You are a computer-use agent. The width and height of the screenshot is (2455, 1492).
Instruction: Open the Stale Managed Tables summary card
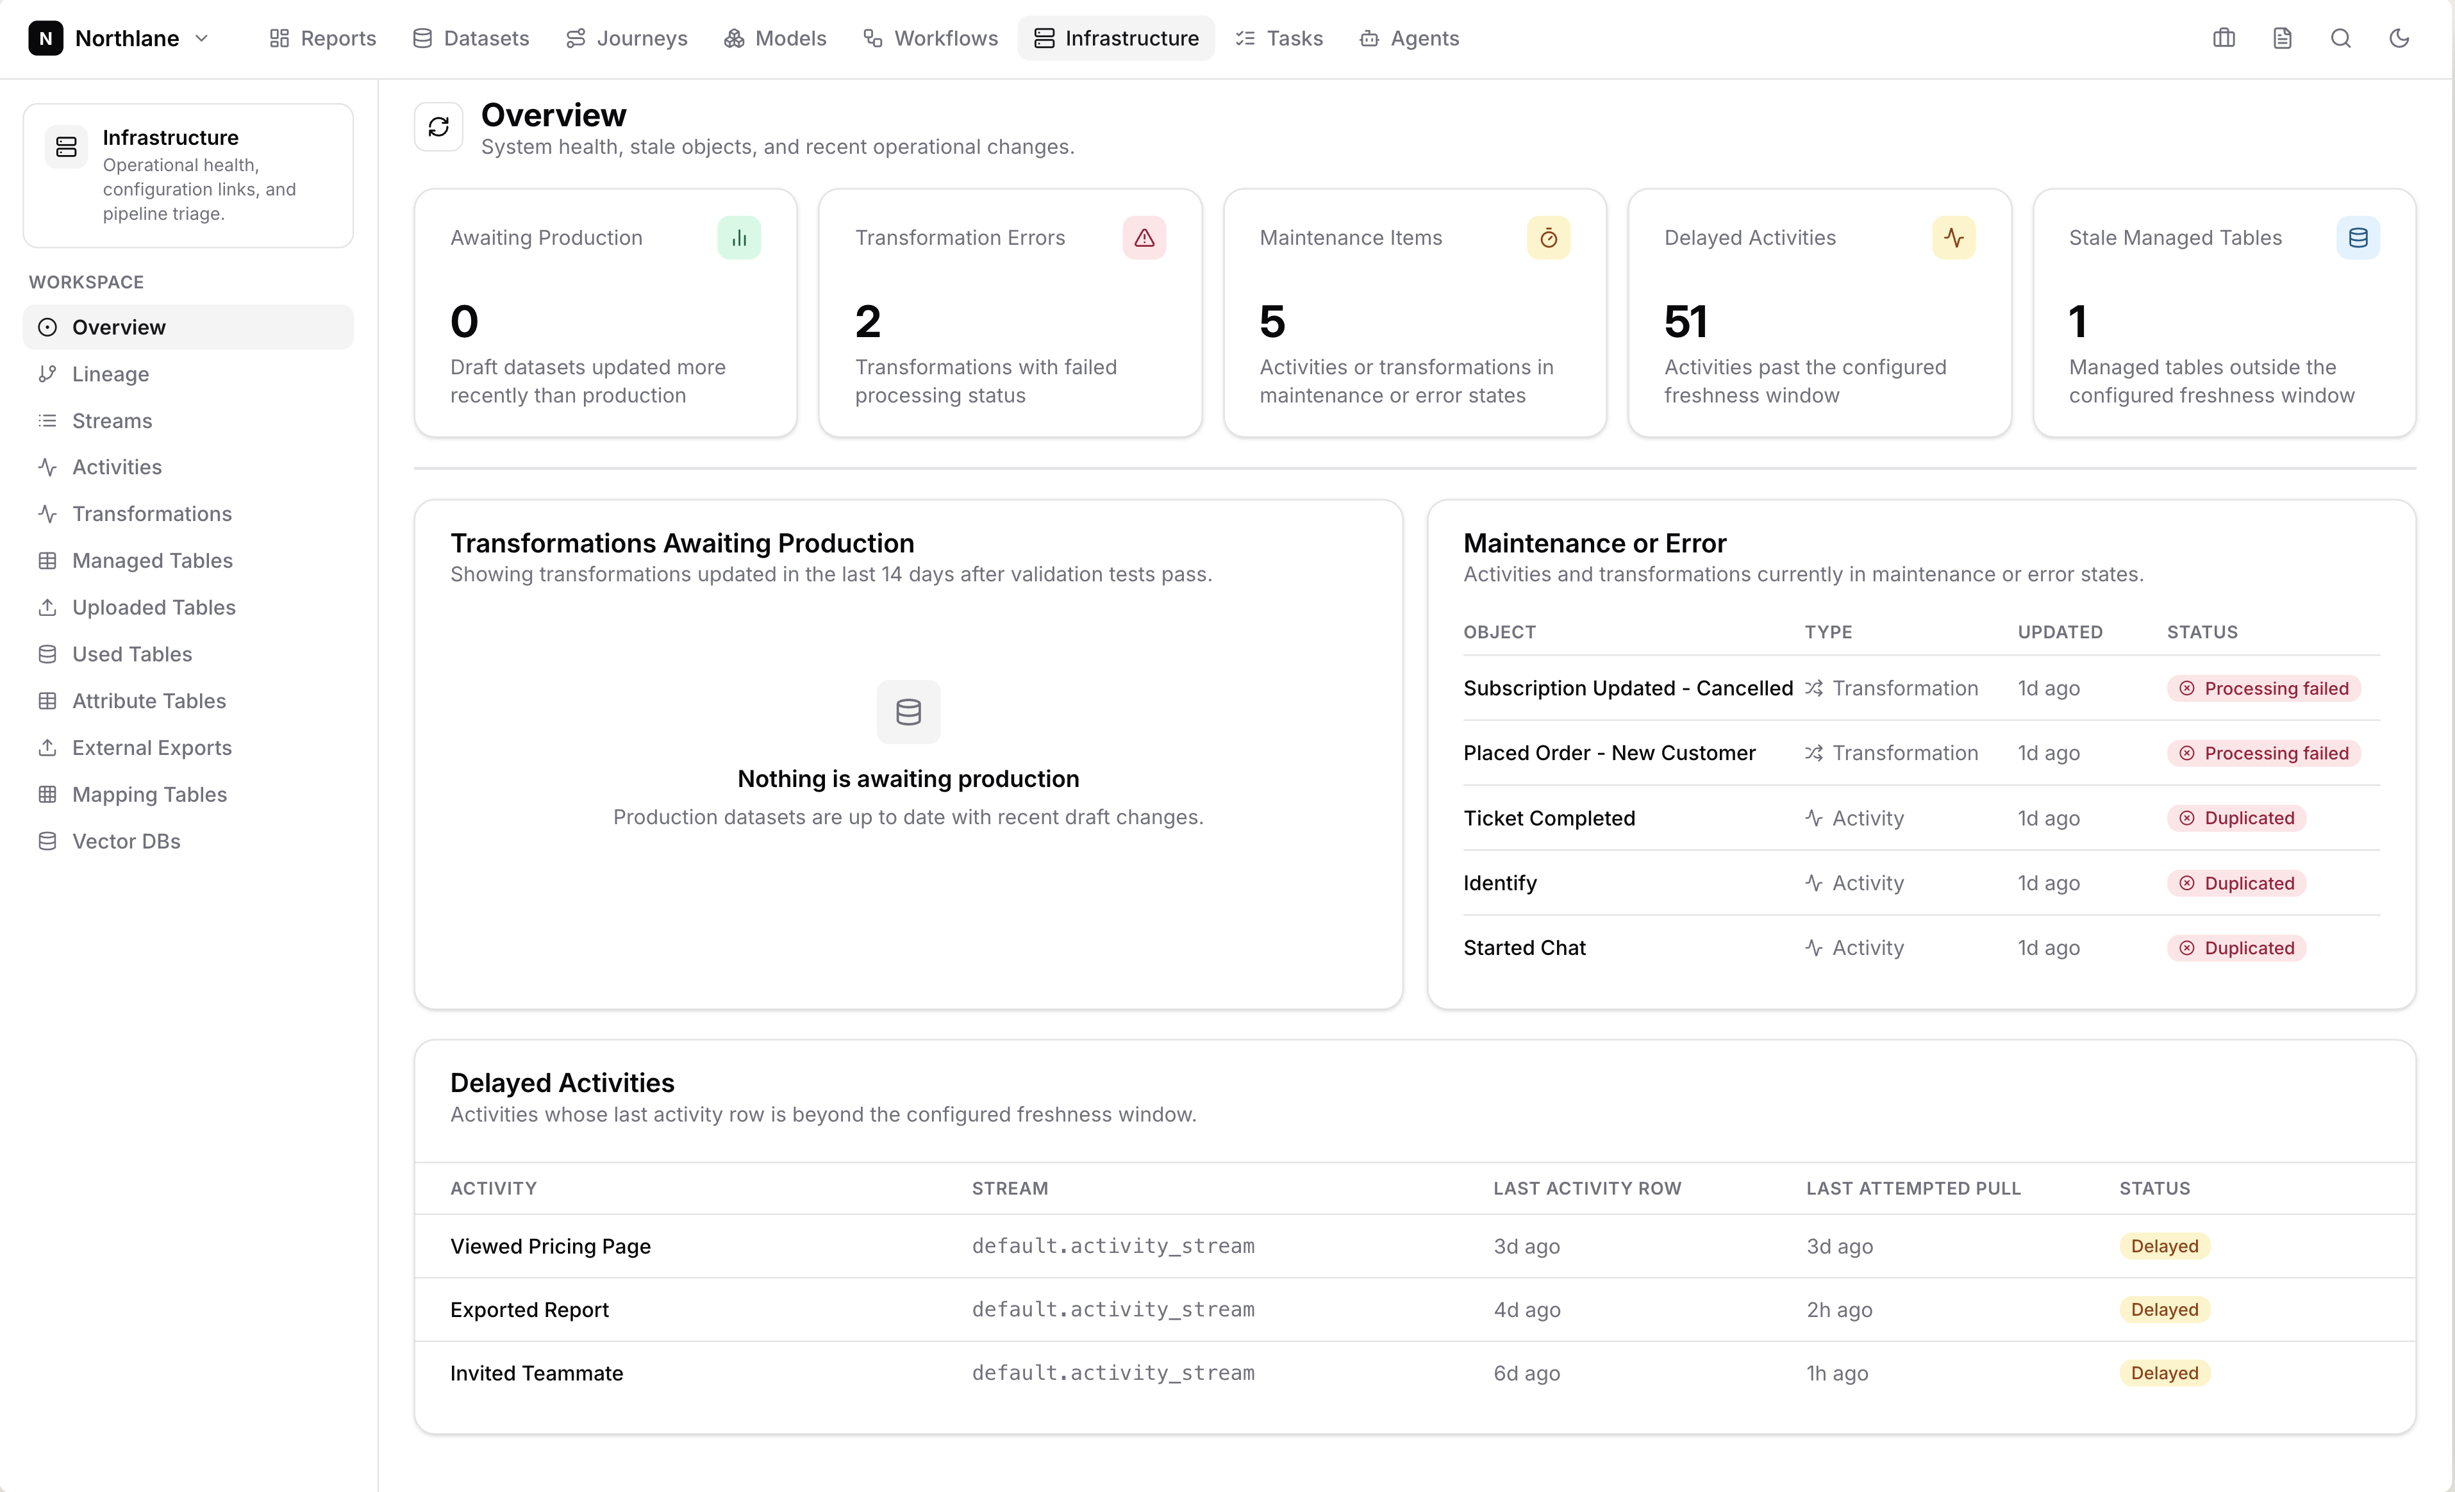pyautogui.click(x=2224, y=313)
